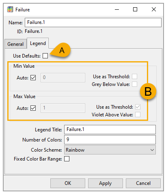Click the Name field containing Failure.1

[93, 22]
